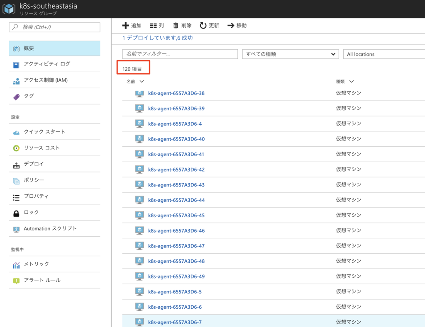Click the リソース コスト green circle icon
Screen dimensions: 425x327
(x=16, y=148)
